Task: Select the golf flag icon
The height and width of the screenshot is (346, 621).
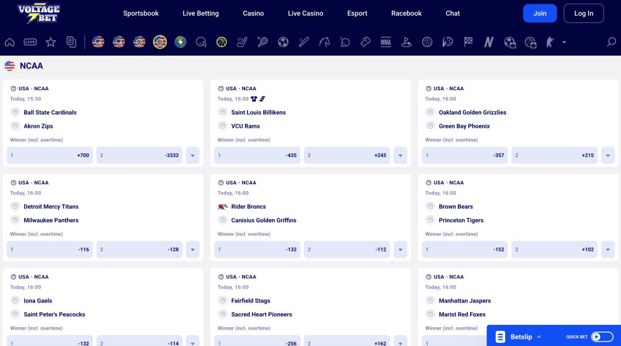Action: pos(406,42)
